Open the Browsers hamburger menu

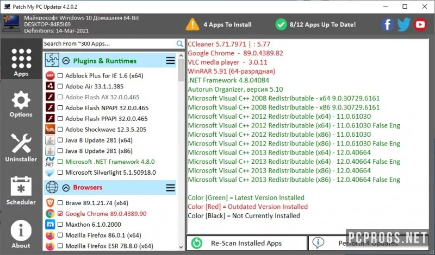pyautogui.click(x=170, y=188)
